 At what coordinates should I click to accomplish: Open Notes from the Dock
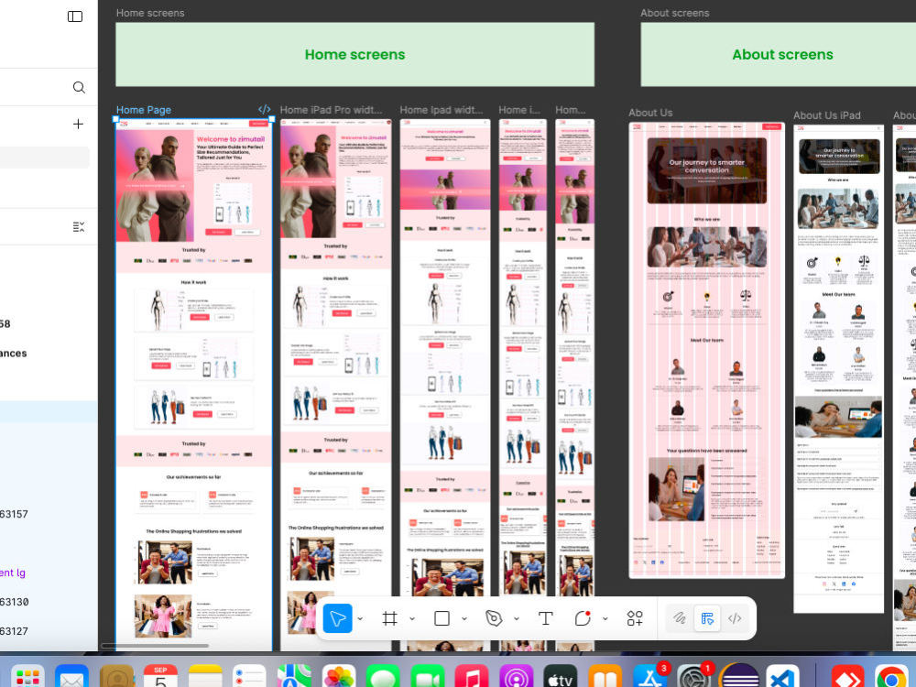pos(205,678)
